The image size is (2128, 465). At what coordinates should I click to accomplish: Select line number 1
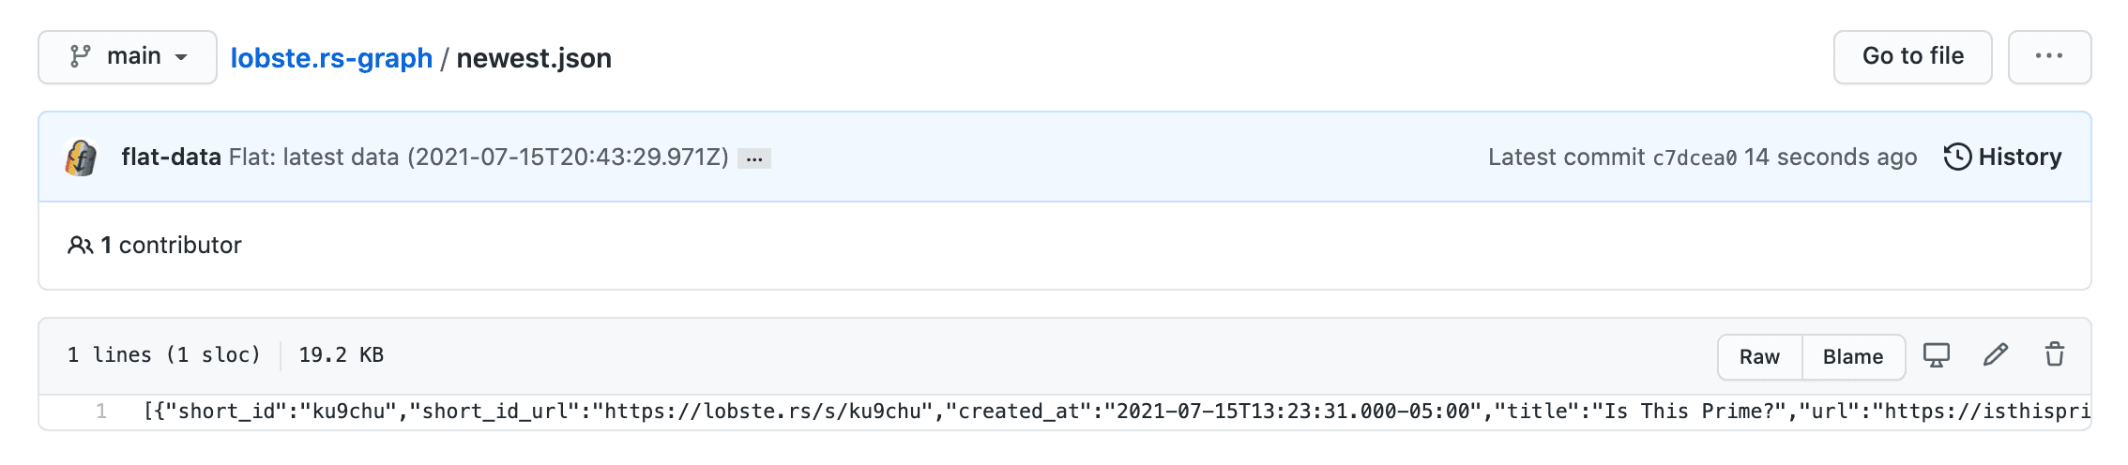click(x=101, y=412)
